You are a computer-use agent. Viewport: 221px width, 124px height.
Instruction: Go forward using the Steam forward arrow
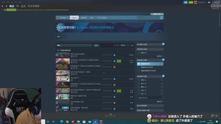pyautogui.click(x=6, y=6)
